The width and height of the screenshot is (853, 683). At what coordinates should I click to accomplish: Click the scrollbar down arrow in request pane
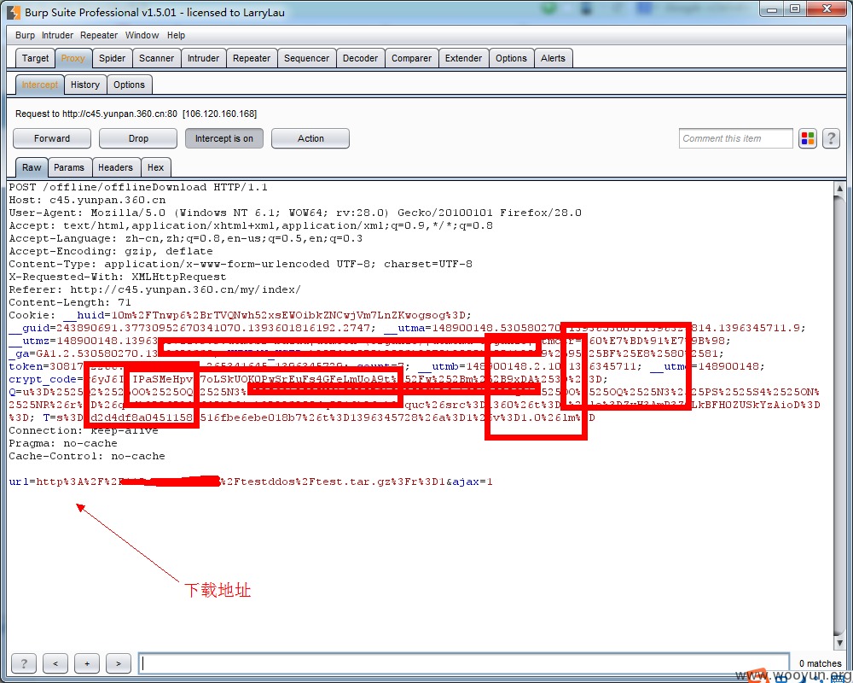(x=839, y=643)
